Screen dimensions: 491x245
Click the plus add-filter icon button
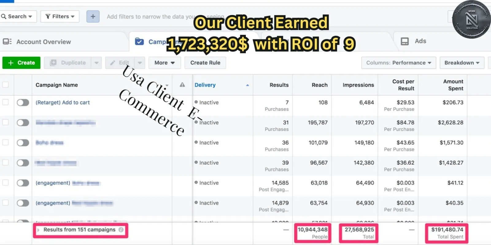pyautogui.click(x=93, y=17)
